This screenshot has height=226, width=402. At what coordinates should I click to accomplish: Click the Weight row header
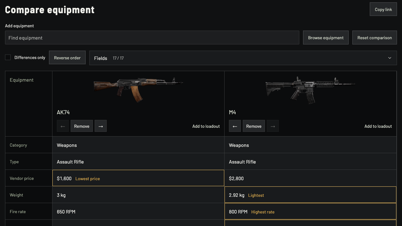tap(29, 195)
